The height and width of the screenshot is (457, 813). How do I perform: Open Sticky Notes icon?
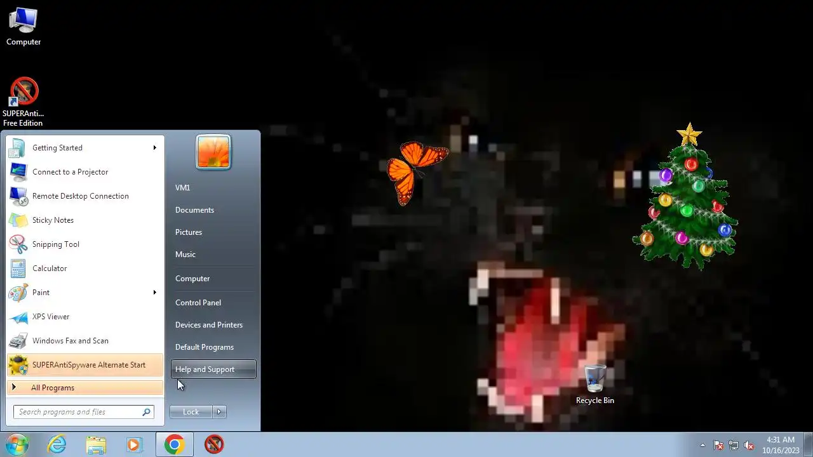(x=18, y=220)
